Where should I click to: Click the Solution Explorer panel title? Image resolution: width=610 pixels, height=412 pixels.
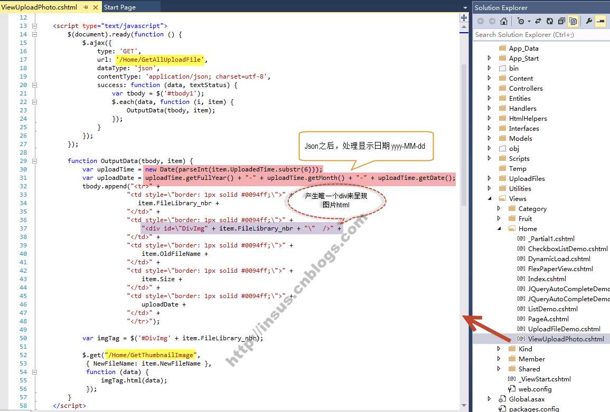[501, 7]
